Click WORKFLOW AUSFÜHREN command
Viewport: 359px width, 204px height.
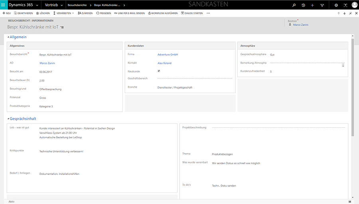click(x=163, y=13)
